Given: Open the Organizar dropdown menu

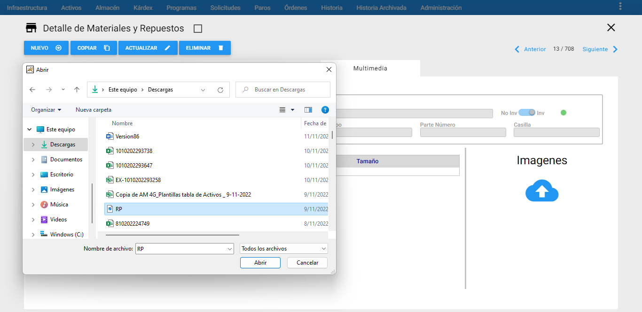Looking at the screenshot, I should pos(46,110).
